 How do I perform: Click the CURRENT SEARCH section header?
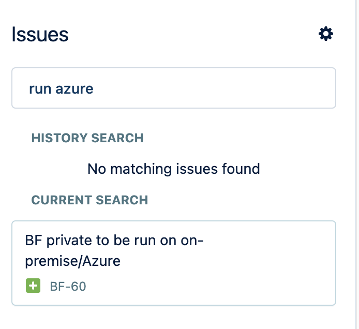coord(89,200)
